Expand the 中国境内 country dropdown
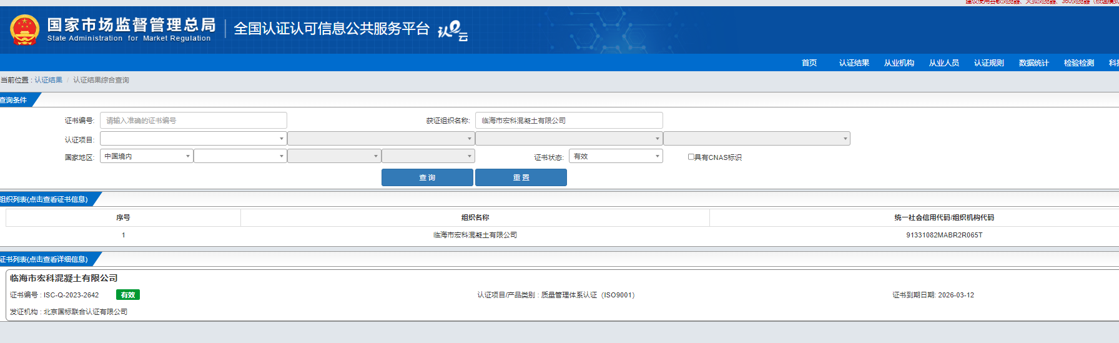Image resolution: width=1119 pixels, height=343 pixels. (146, 156)
